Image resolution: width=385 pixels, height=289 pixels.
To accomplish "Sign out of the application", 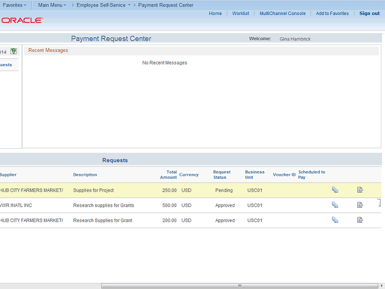I will coord(369,13).
